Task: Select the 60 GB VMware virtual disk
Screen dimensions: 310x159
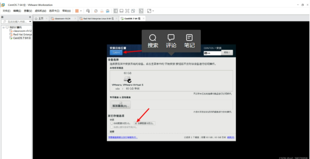Action: pyautogui.click(x=128, y=81)
